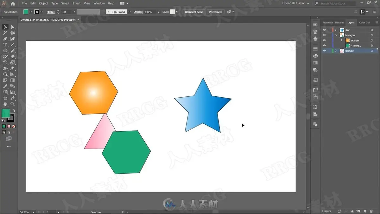Select the Line Segment tool
The height and width of the screenshot is (214, 380).
click(13, 45)
